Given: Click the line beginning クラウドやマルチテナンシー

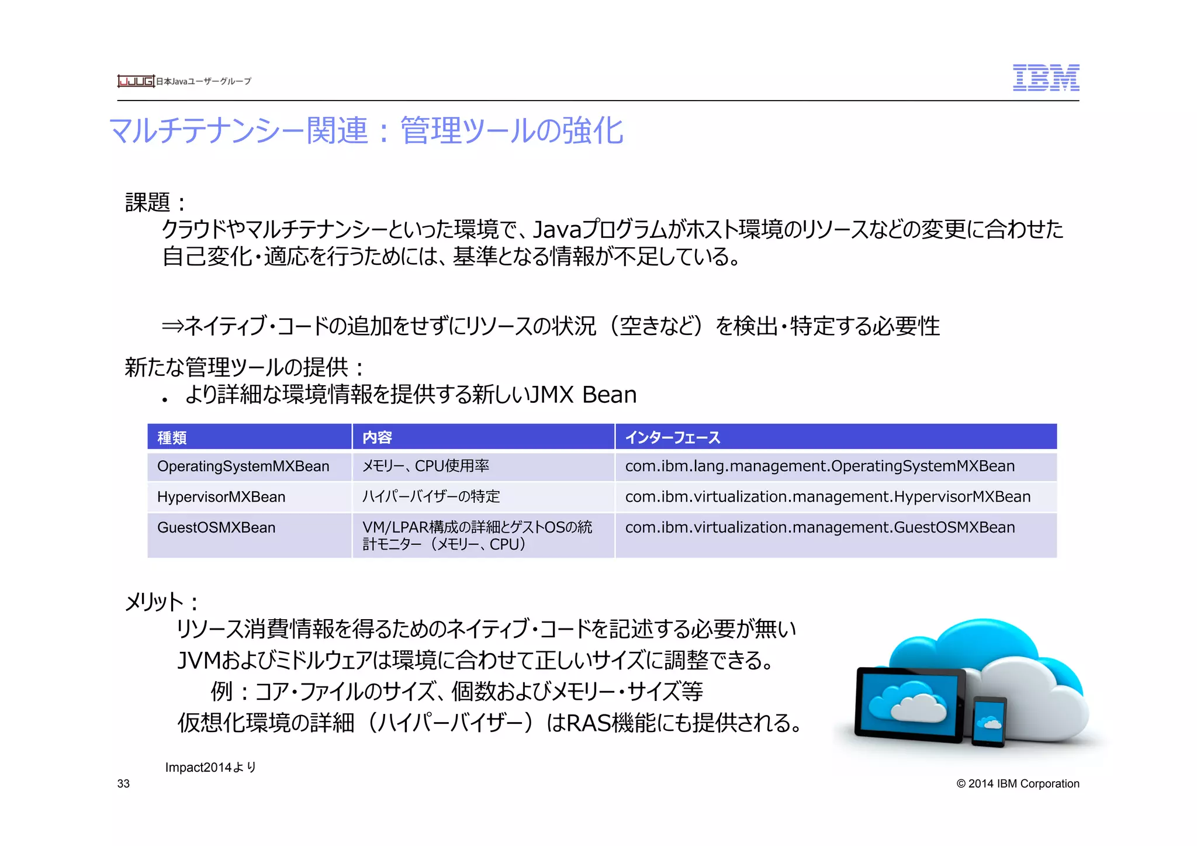Looking at the screenshot, I should coord(613,229).
